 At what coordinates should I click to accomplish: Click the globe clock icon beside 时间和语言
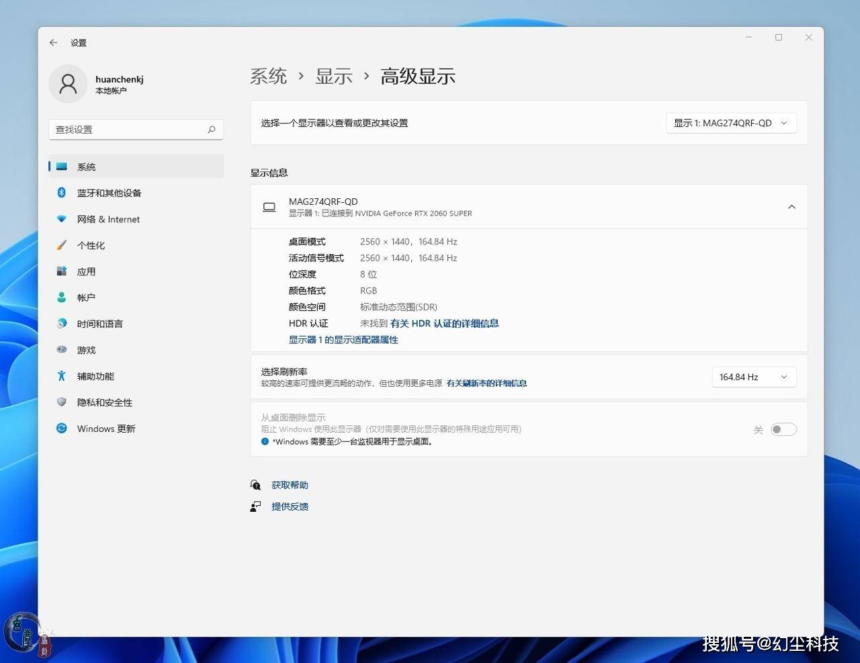tap(62, 324)
